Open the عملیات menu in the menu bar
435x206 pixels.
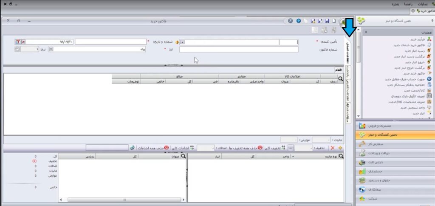424,4
